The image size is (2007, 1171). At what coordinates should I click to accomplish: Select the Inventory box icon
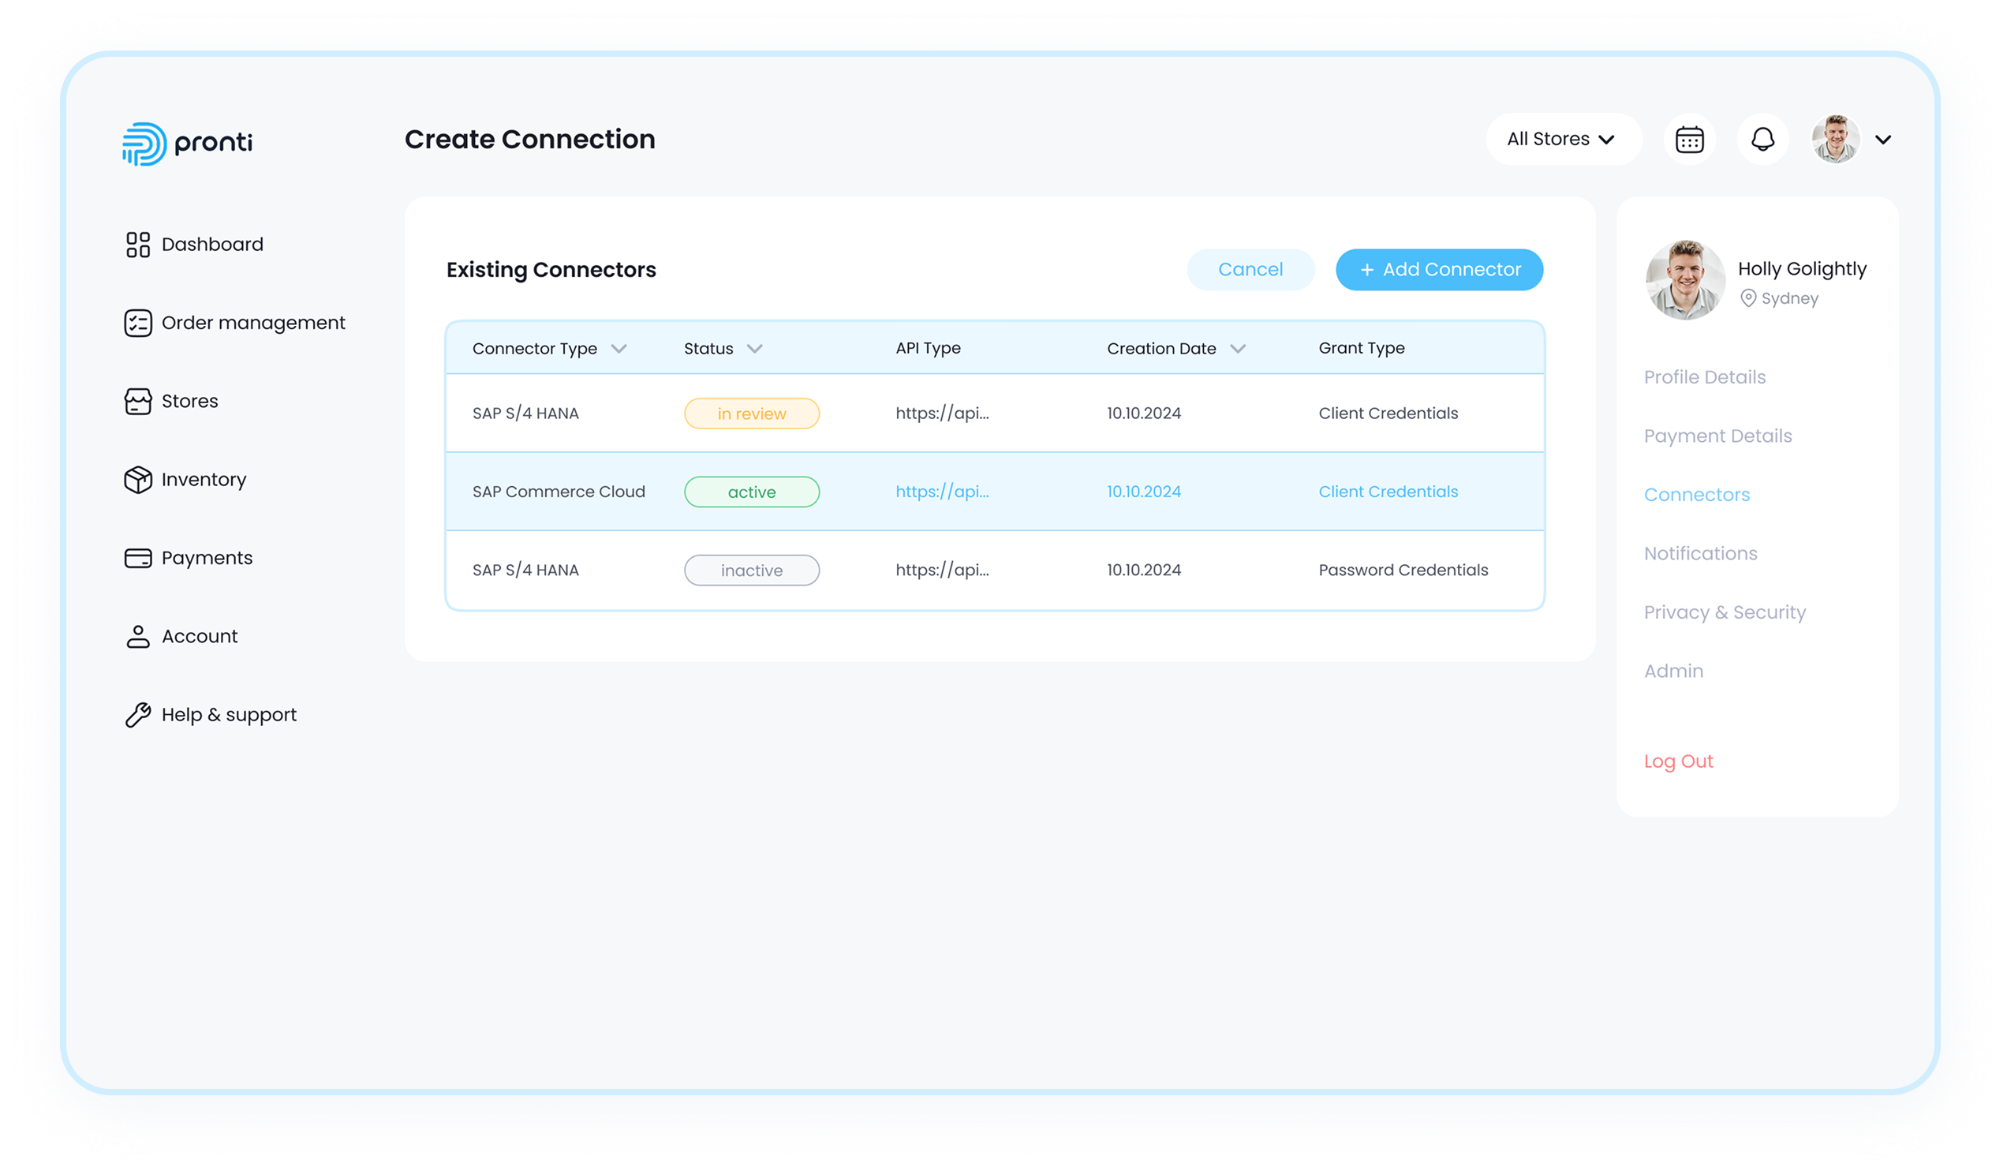click(138, 480)
